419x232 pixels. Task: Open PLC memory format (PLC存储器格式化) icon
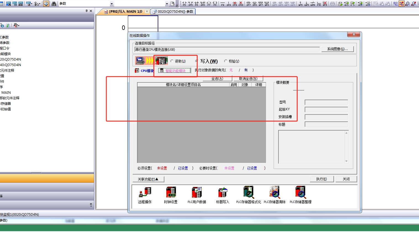pos(248,192)
